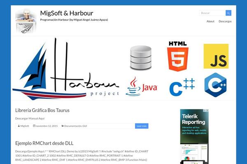Click the gray database cylinder icon
Image resolution: width=247 pixels, height=164 pixels.
point(141,57)
